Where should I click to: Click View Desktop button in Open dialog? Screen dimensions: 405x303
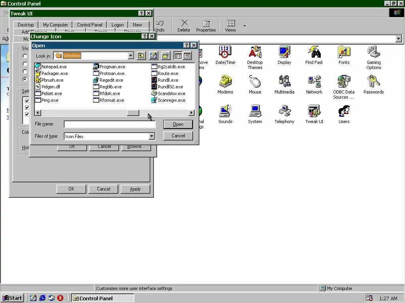point(153,56)
